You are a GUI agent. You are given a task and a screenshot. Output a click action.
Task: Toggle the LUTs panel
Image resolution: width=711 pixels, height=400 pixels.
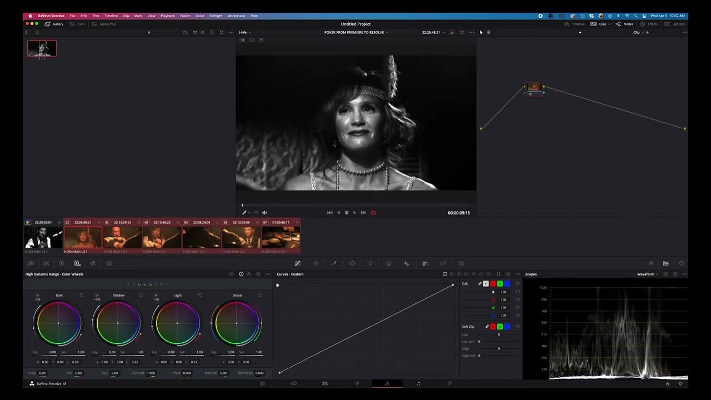pos(78,24)
